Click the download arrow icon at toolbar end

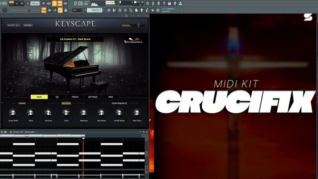(x=180, y=3)
